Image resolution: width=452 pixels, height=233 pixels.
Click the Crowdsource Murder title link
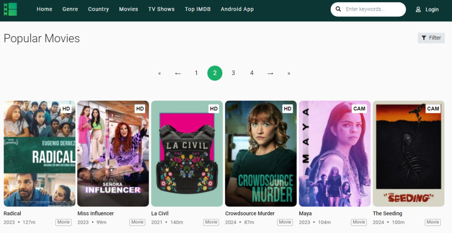tap(250, 214)
